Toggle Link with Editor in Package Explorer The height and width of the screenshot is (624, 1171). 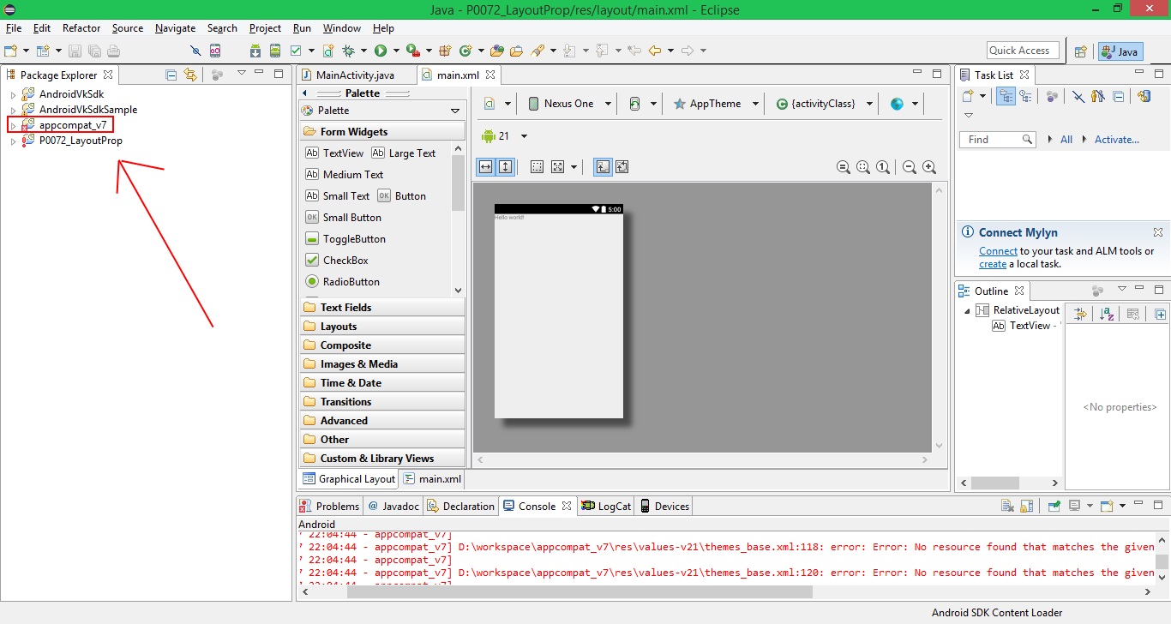(189, 75)
